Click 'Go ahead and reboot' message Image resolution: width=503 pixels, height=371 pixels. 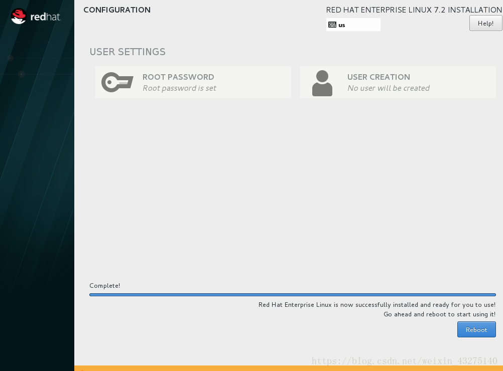click(439, 314)
